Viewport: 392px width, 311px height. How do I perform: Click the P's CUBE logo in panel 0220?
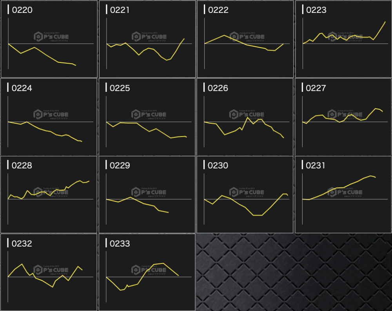click(51, 37)
